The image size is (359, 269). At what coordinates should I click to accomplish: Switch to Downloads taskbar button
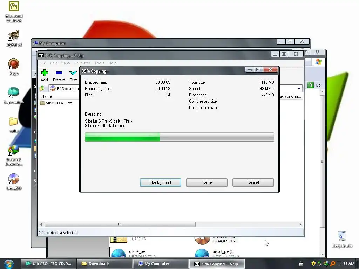click(x=104, y=264)
